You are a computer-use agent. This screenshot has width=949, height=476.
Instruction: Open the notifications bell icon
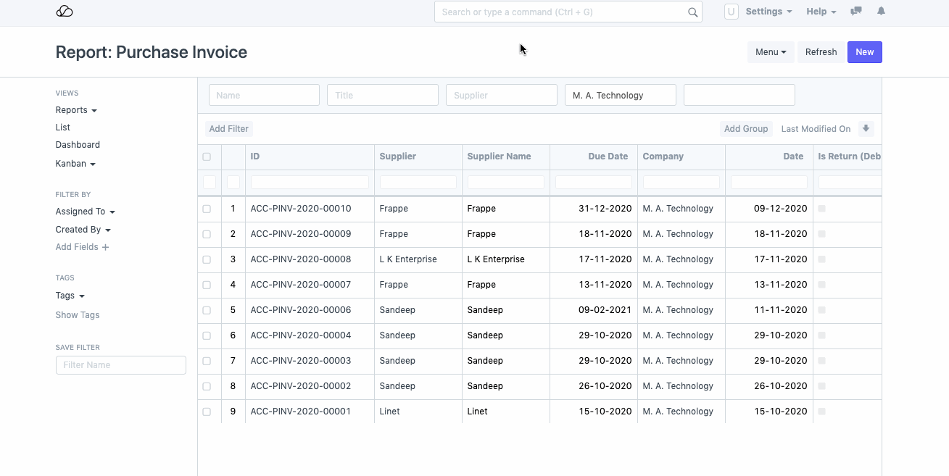click(881, 12)
